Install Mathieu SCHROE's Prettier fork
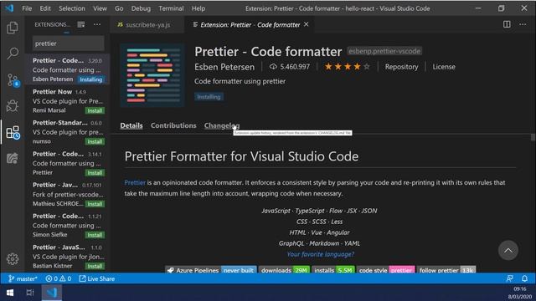The height and width of the screenshot is (301, 536). point(95,204)
